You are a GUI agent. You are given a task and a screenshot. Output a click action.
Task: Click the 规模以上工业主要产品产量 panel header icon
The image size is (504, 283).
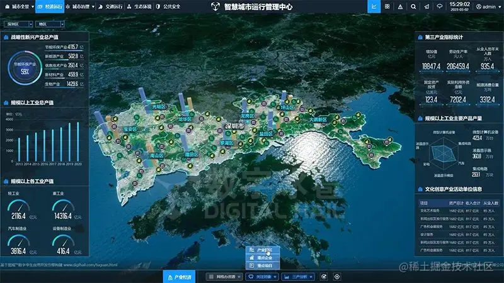pos(420,118)
